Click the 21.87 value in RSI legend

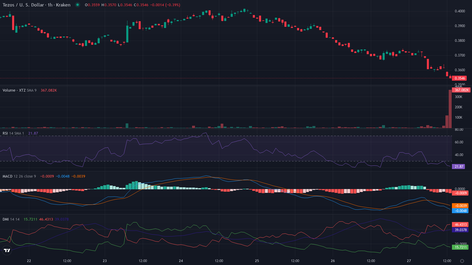pyautogui.click(x=33, y=133)
